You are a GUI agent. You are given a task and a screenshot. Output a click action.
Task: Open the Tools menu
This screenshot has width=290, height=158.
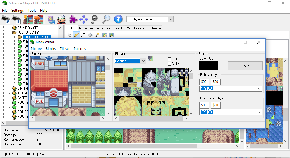pyautogui.click(x=32, y=10)
